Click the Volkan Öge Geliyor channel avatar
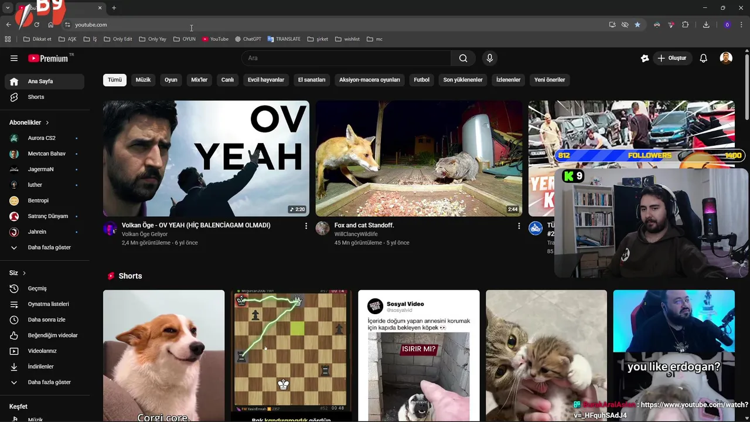This screenshot has width=750, height=422. click(110, 228)
